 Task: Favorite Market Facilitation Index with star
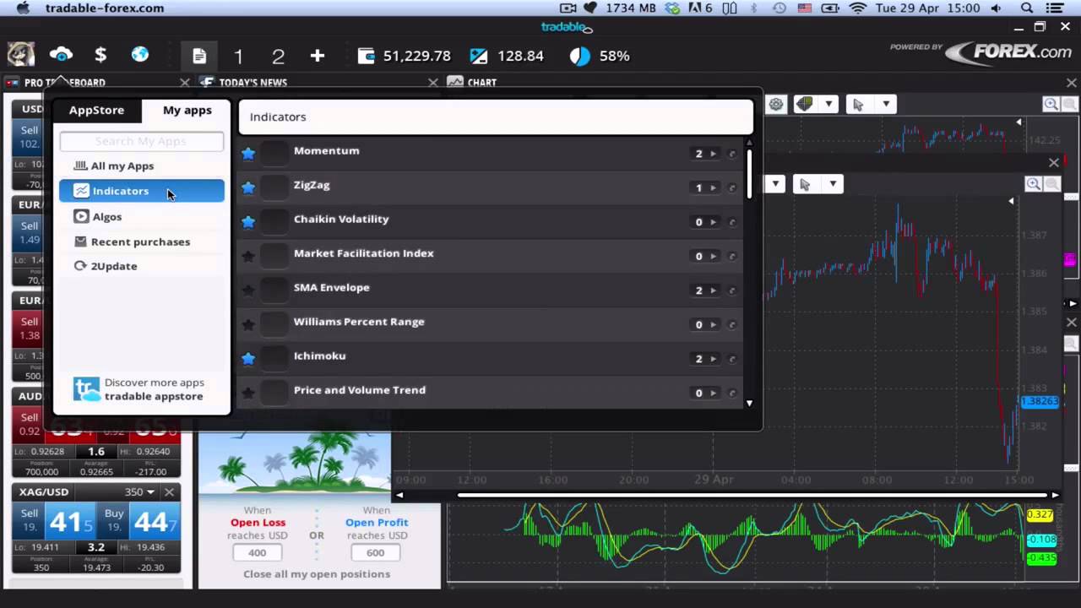pyautogui.click(x=248, y=256)
